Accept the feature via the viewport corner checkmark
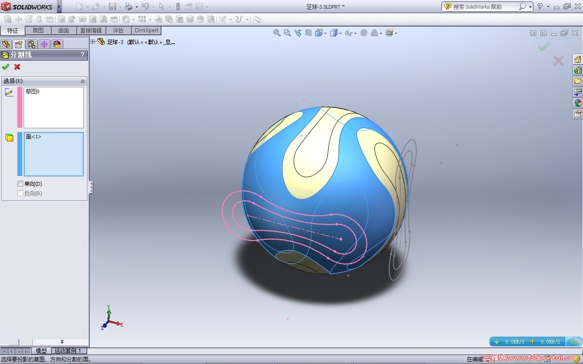This screenshot has width=583, height=364. click(x=543, y=46)
